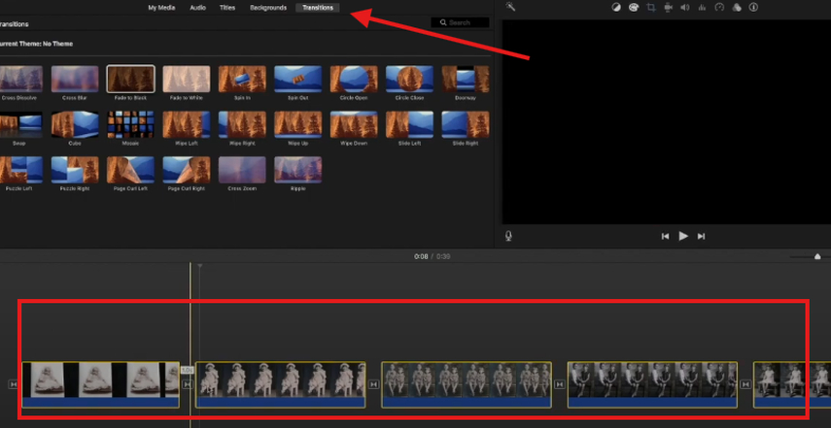Choose the Circle Open transition

point(354,80)
